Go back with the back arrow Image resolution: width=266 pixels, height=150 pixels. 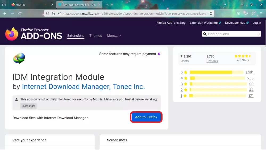coord(5,13)
